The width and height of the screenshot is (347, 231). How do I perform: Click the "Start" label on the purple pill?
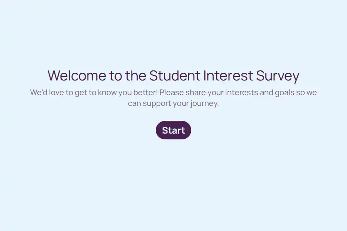[x=173, y=130]
